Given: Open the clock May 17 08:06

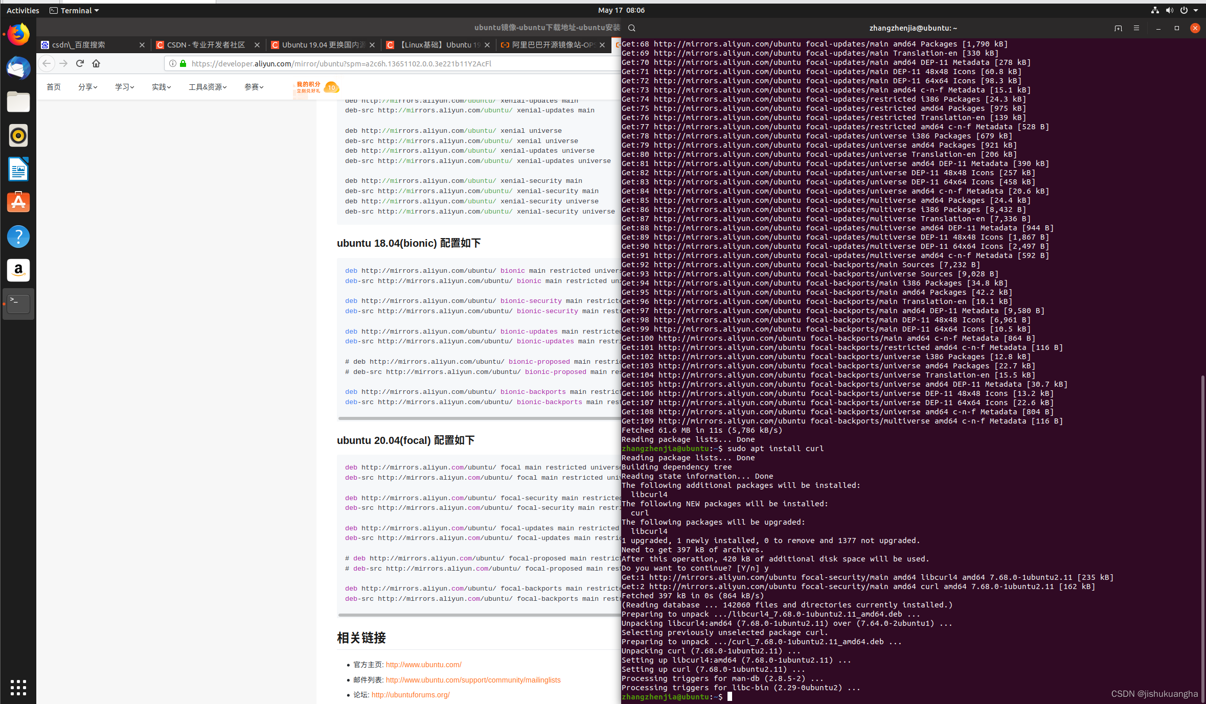Looking at the screenshot, I should coord(621,10).
